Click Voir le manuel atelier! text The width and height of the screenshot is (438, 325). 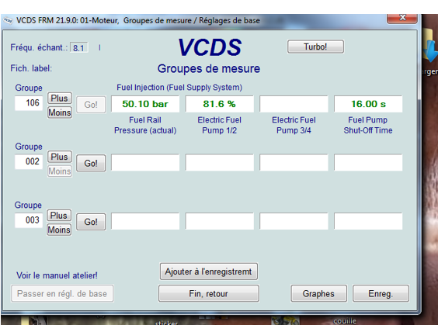coord(57,275)
